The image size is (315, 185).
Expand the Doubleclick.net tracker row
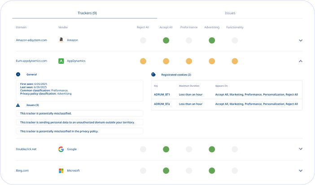(x=301, y=149)
